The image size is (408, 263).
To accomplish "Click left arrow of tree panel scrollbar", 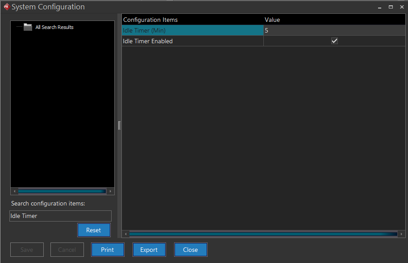I will (14, 191).
